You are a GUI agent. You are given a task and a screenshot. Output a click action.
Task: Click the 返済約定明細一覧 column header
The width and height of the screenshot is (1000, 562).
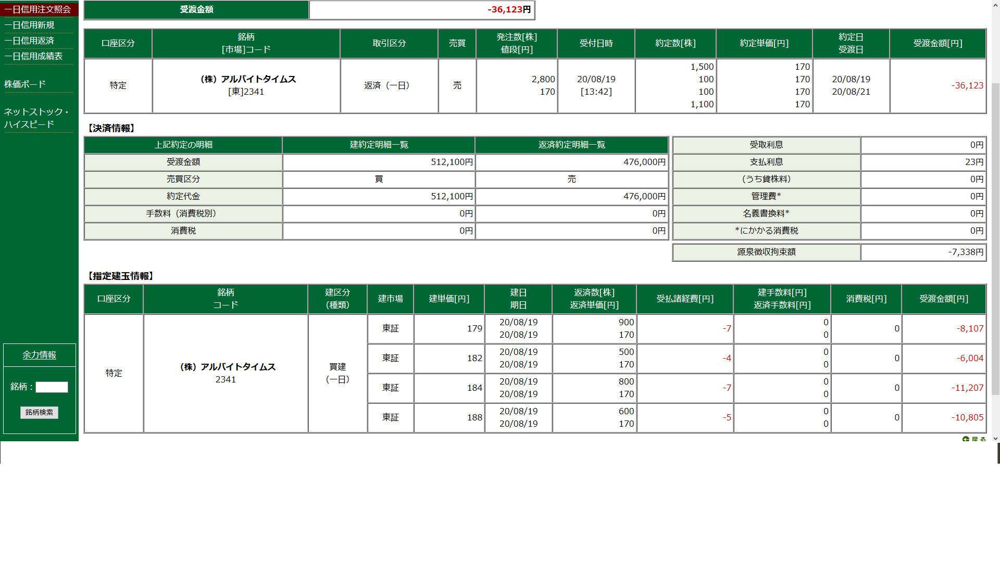(571, 145)
